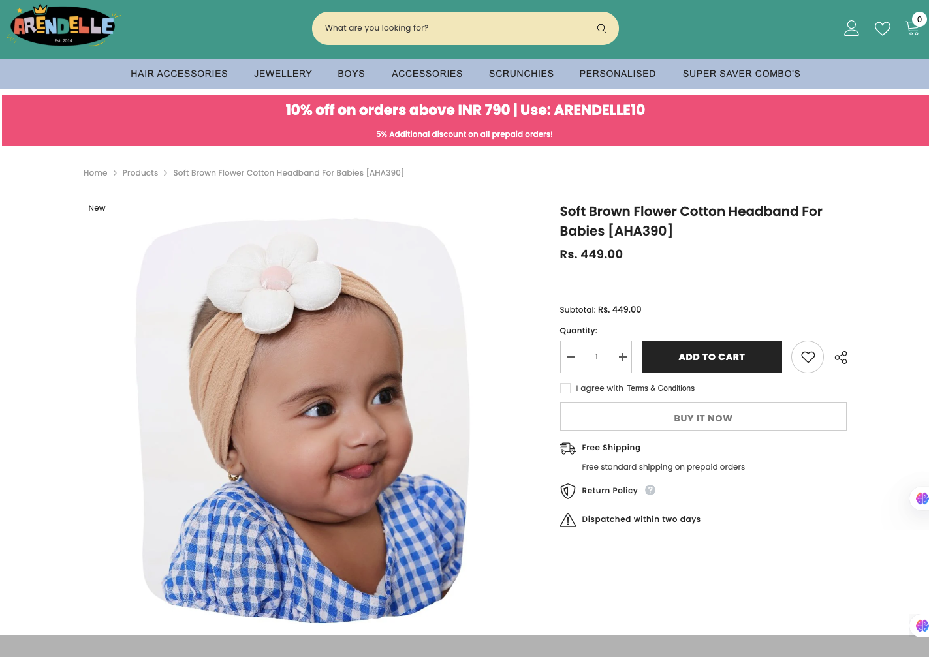This screenshot has height=657, width=929.
Task: Decrease quantity with minus button
Action: coord(571,357)
